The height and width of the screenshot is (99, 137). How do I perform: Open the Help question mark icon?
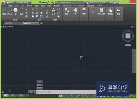point(115,2)
